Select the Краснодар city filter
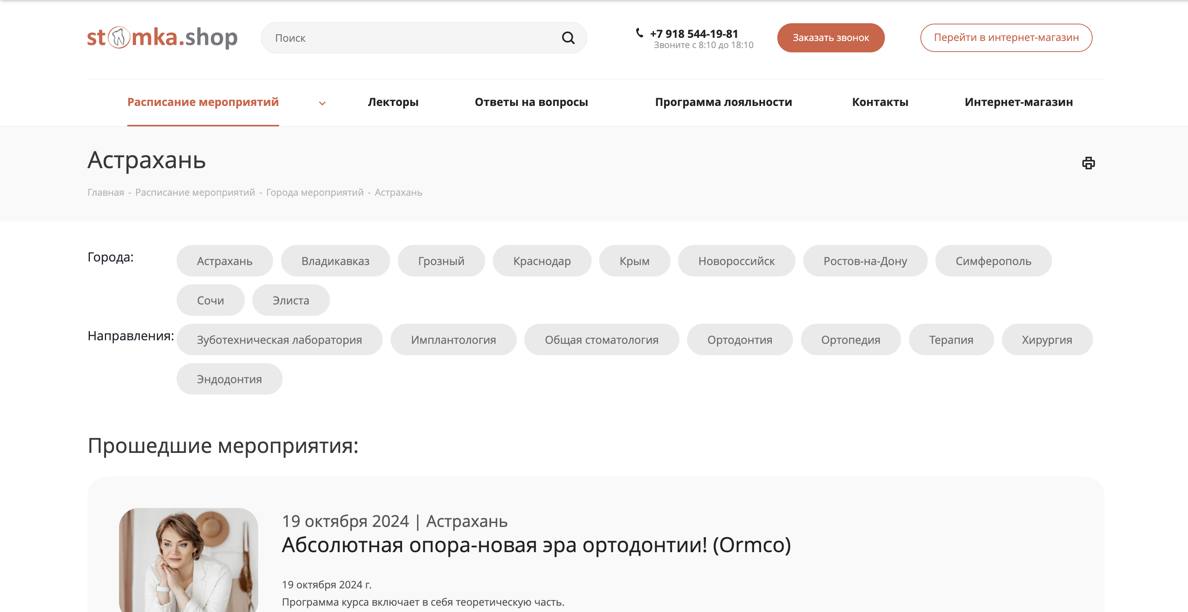 542,261
